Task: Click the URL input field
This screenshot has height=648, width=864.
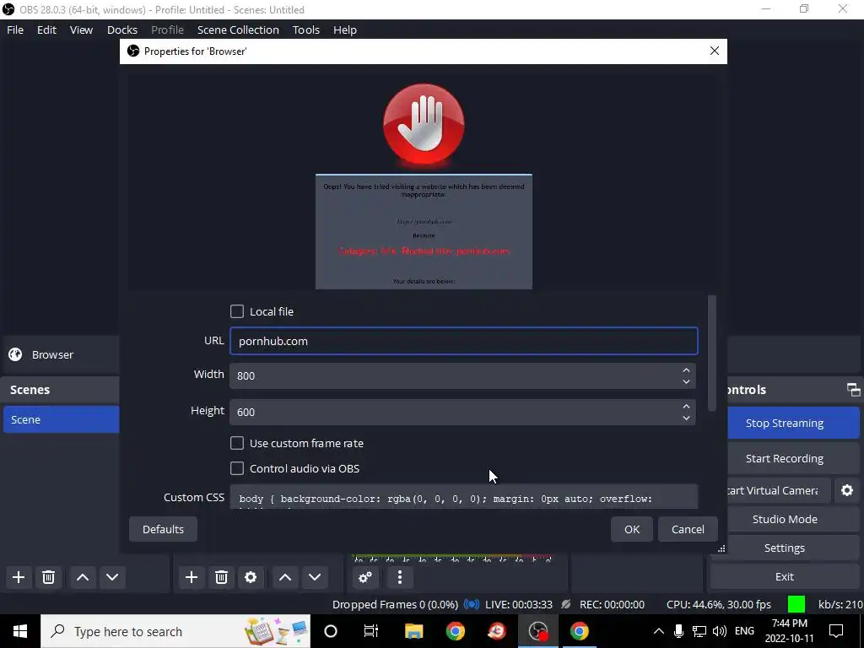Action: (464, 341)
